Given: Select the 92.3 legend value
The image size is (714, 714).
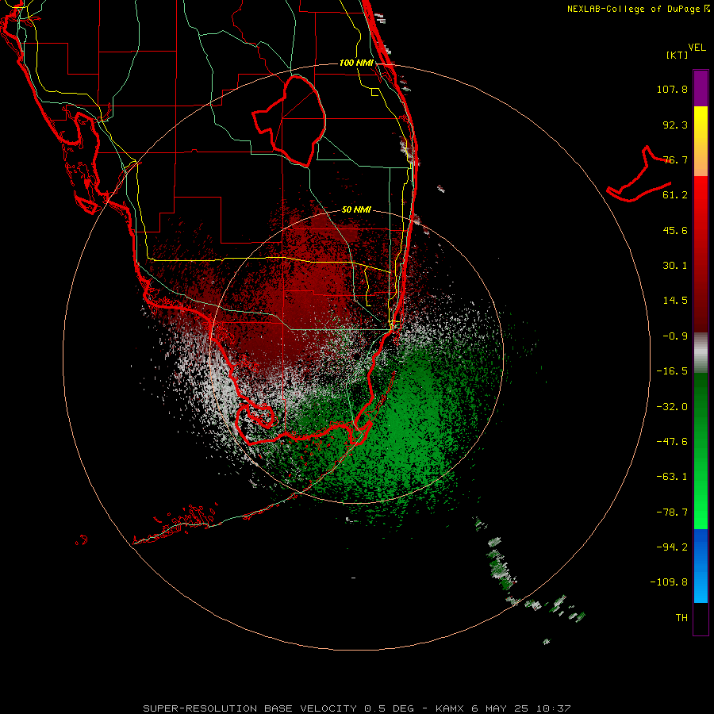Looking at the screenshot, I should pos(675,125).
